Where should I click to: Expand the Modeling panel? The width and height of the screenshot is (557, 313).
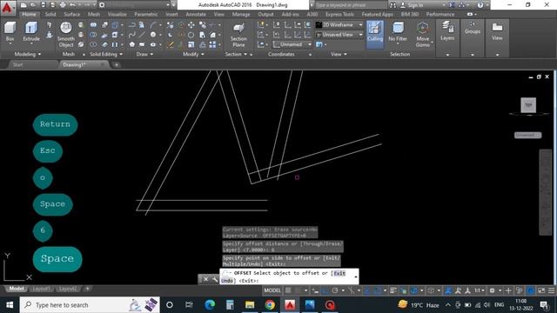point(28,54)
